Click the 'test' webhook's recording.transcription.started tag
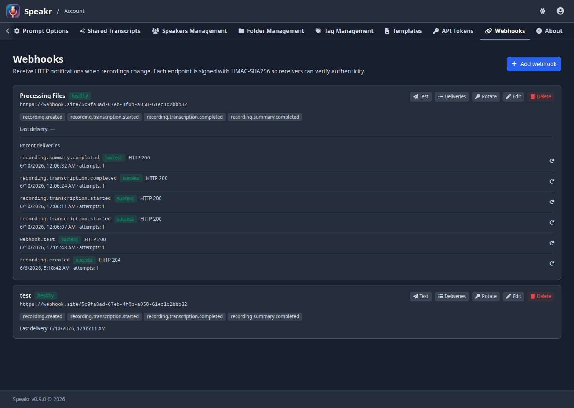The width and height of the screenshot is (574, 408). click(x=105, y=316)
